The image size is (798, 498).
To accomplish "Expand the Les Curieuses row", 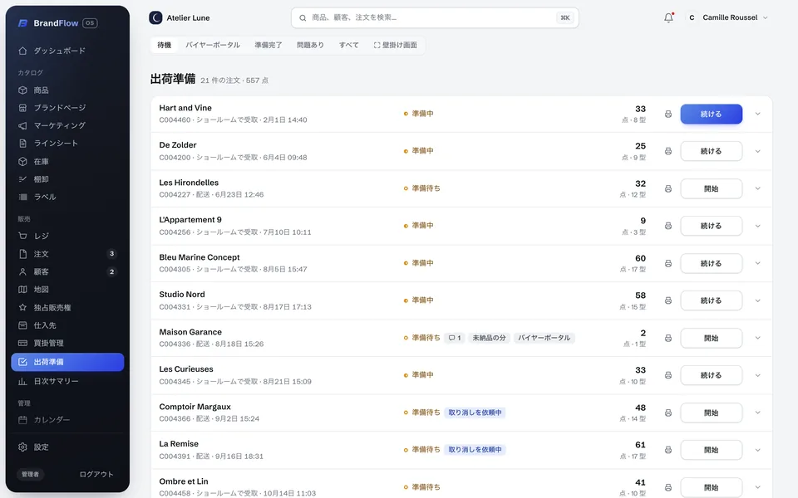I will [x=758, y=375].
